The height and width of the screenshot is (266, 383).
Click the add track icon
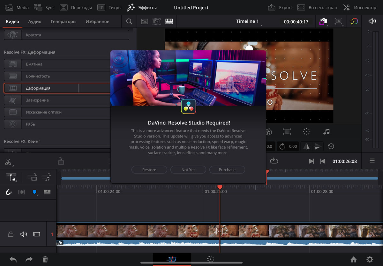click(x=47, y=192)
